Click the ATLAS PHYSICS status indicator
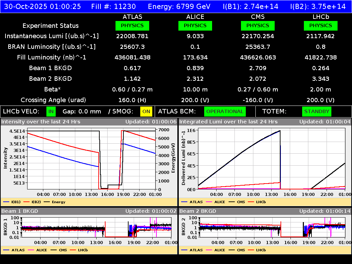The height and width of the screenshot is (264, 352). (x=132, y=25)
